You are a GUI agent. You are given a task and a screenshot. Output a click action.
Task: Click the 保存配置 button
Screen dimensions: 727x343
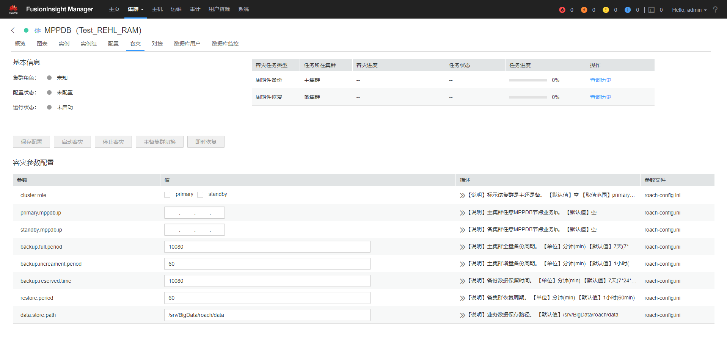(x=31, y=142)
